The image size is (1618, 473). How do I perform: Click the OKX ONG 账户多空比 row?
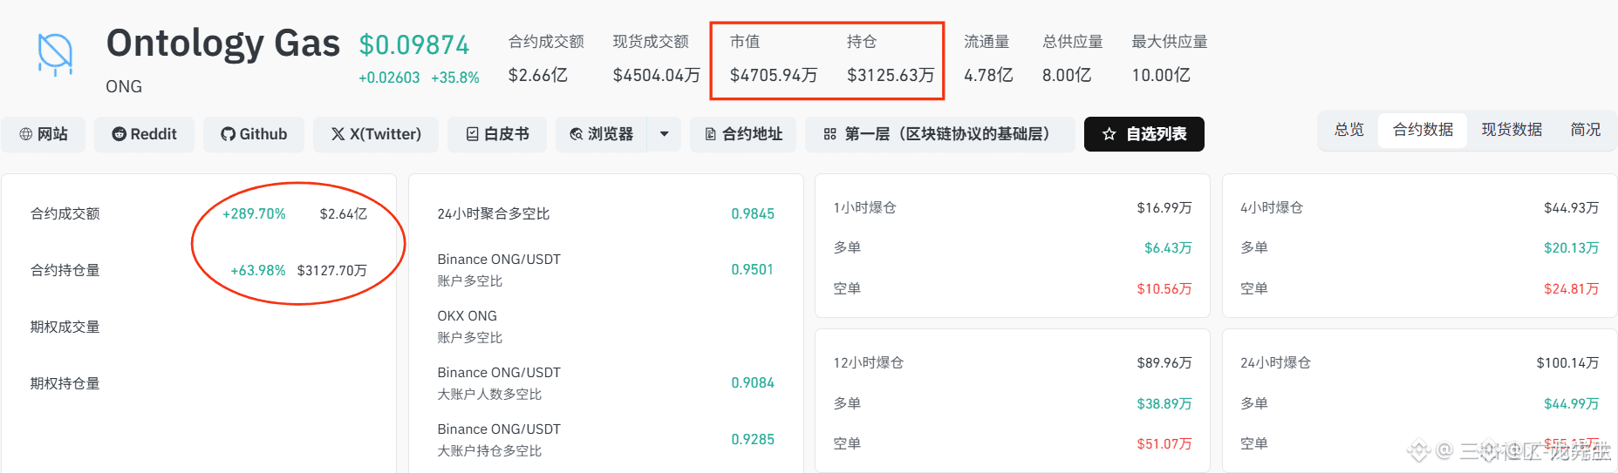click(605, 327)
